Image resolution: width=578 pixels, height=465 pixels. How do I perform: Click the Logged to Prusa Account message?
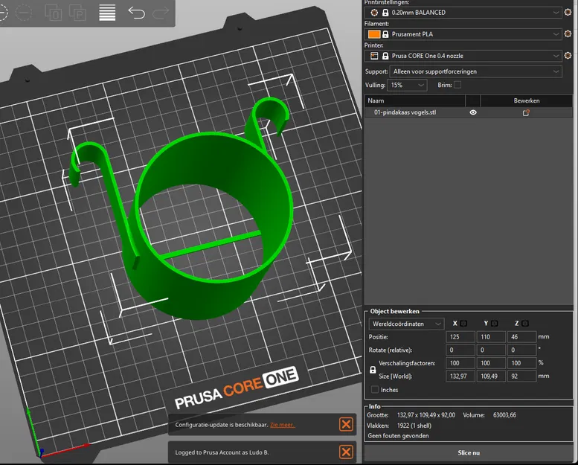pyautogui.click(x=222, y=452)
